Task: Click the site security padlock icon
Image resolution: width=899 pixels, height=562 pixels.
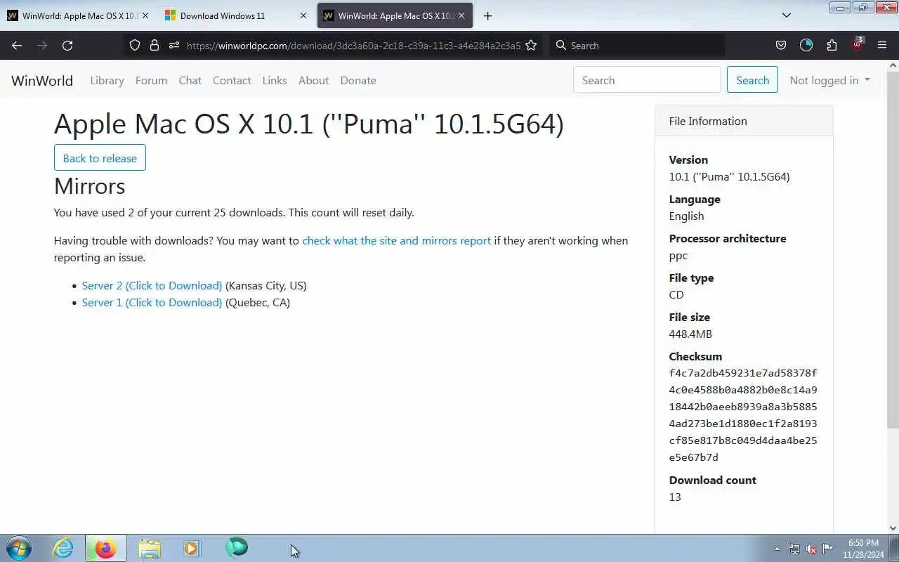Action: 155,45
